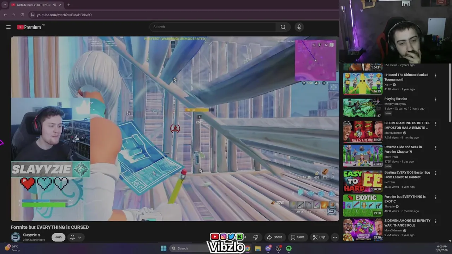Open the Slayyzie channel name link

click(x=30, y=235)
